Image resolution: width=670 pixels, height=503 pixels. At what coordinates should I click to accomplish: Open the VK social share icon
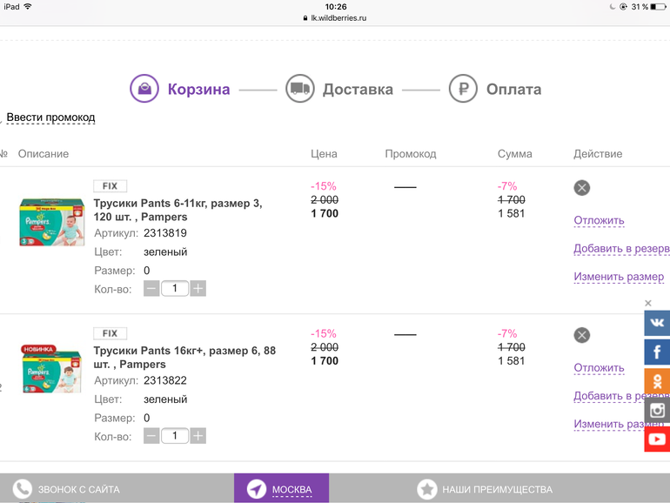657,323
